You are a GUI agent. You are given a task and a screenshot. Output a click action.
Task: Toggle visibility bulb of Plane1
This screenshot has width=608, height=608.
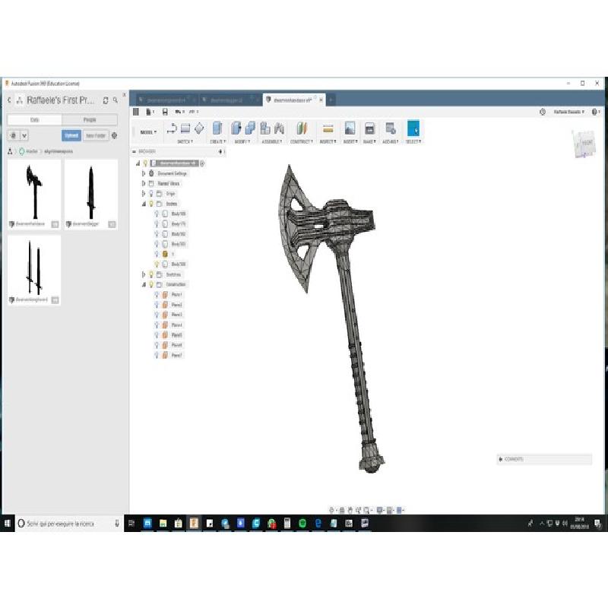(157, 295)
